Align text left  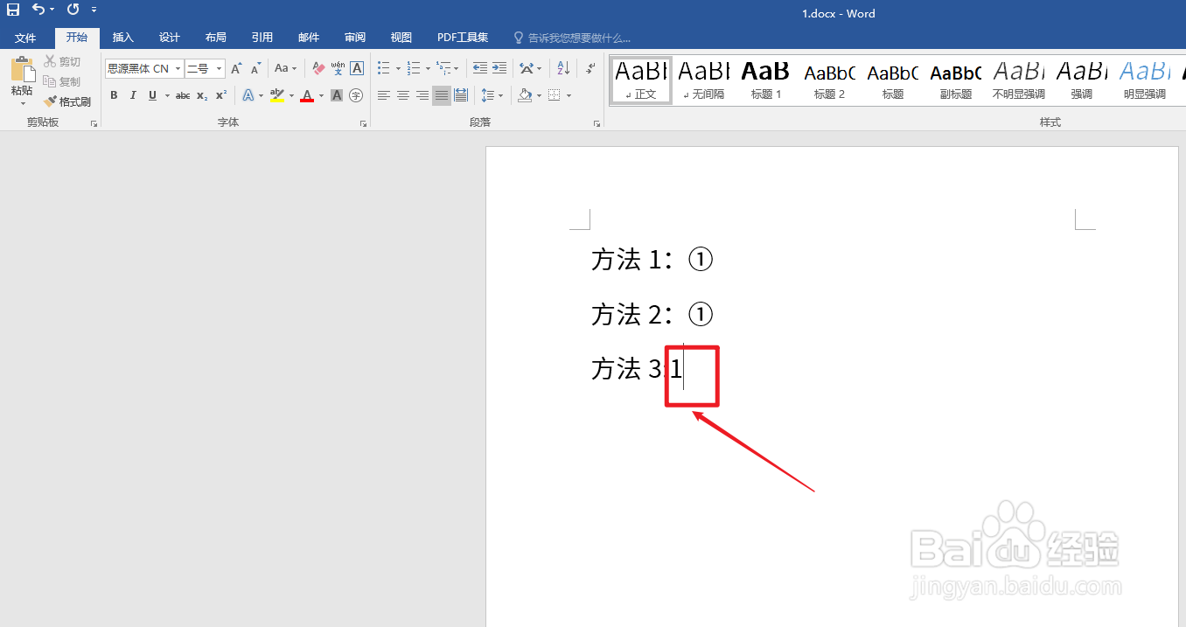pyautogui.click(x=384, y=95)
